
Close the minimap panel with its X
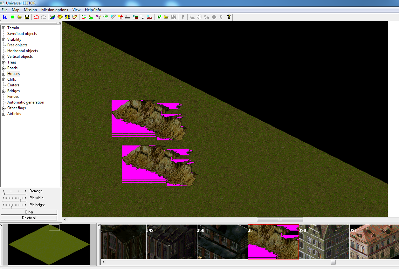tap(1, 225)
